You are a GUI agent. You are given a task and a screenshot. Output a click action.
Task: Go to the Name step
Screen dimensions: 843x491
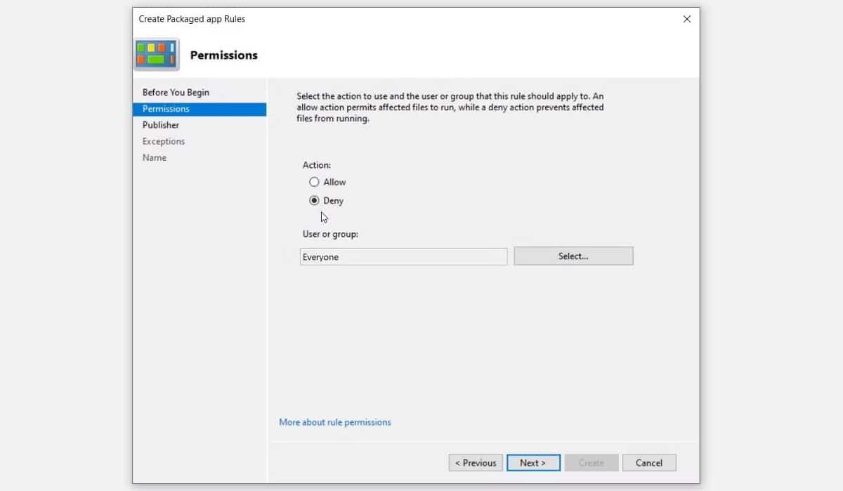click(x=154, y=157)
